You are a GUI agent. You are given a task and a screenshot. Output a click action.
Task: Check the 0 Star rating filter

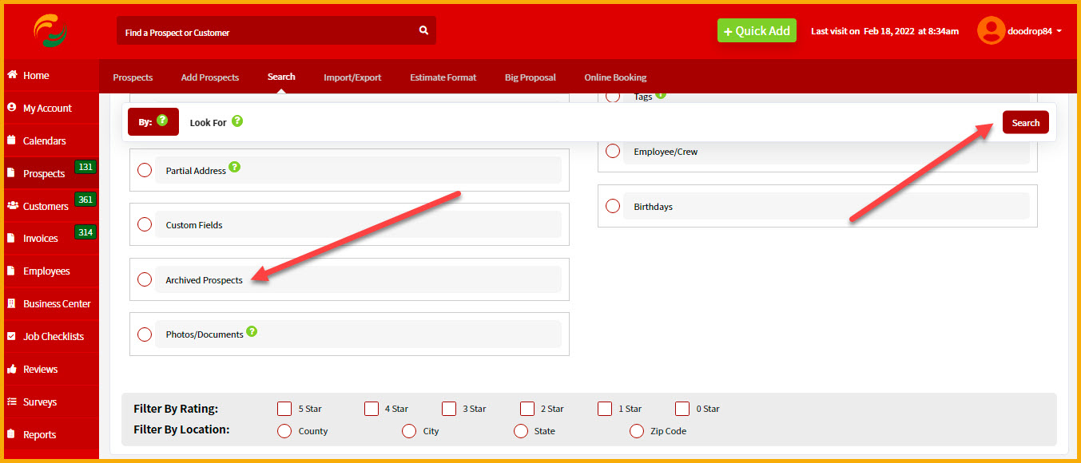(x=682, y=409)
